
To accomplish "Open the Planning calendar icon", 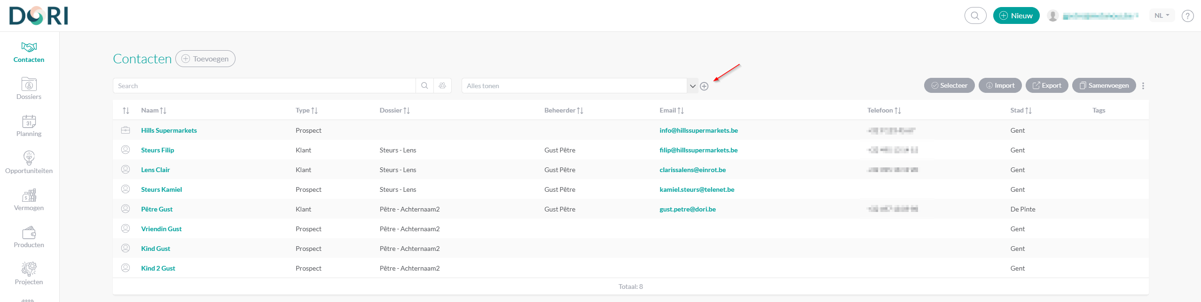I will (29, 122).
